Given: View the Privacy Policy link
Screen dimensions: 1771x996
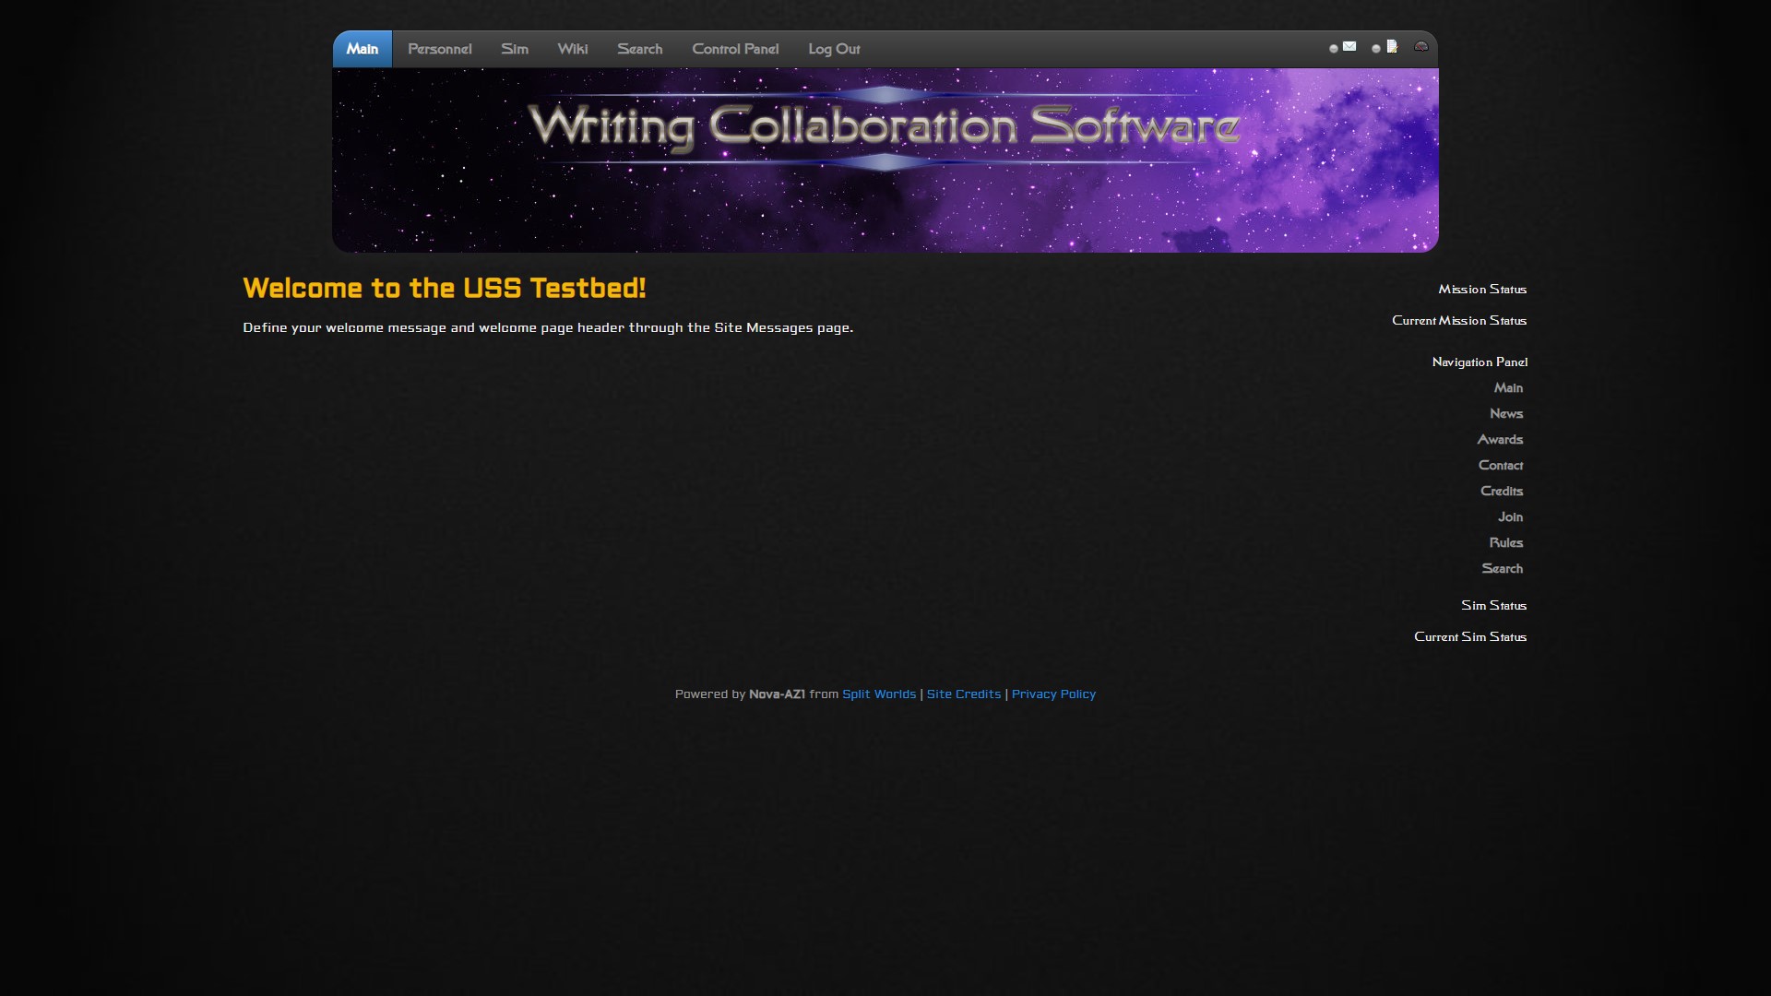Looking at the screenshot, I should [x=1053, y=694].
